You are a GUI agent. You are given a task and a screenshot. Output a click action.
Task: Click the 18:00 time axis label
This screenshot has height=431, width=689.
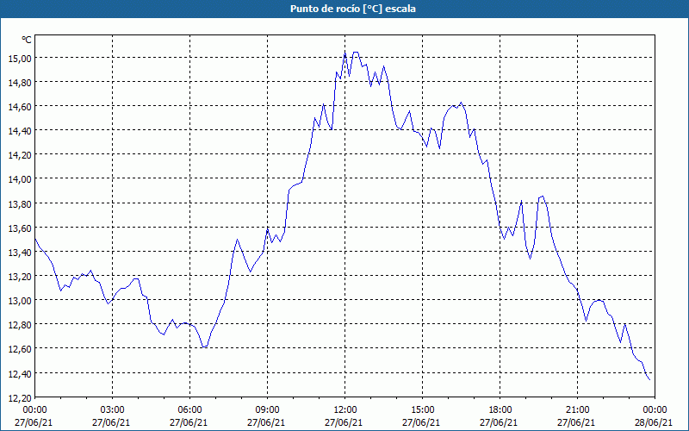click(x=500, y=410)
